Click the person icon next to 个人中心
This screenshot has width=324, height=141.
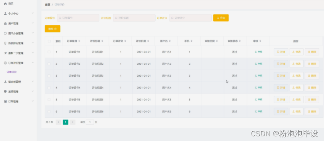5,14
